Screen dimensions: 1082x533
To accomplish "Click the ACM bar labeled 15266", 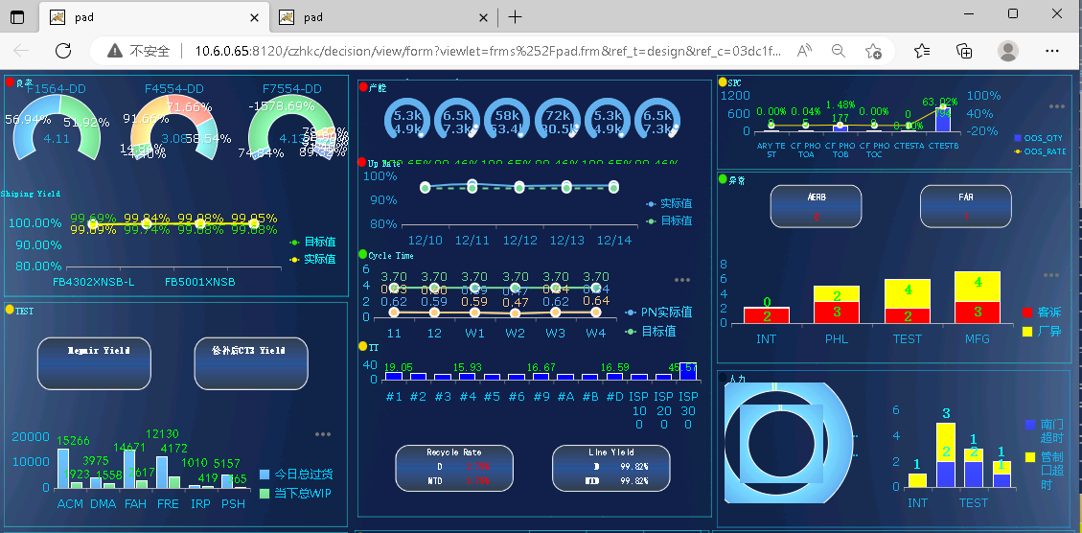I will [63, 468].
